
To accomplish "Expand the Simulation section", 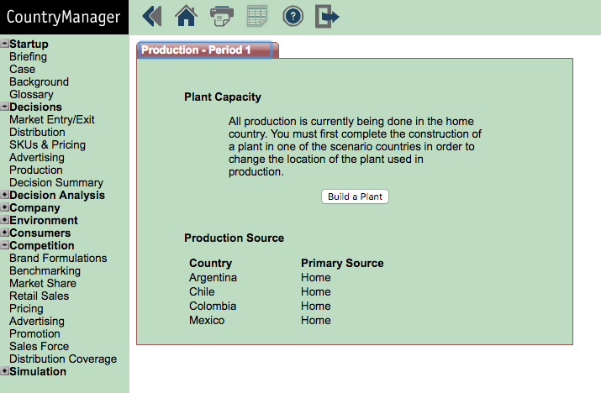I will pyautogui.click(x=4, y=371).
